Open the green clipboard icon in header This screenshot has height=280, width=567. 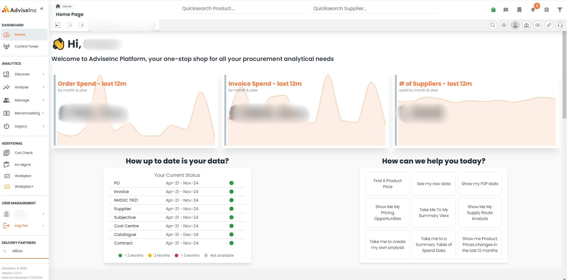tap(493, 10)
